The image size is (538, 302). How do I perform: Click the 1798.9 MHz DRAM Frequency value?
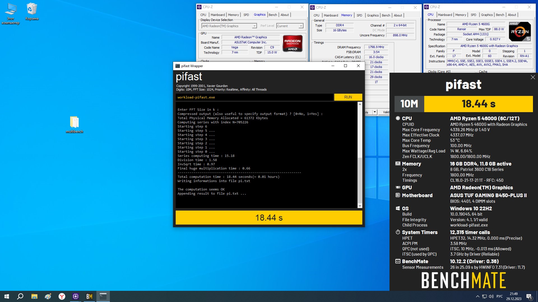click(x=376, y=47)
